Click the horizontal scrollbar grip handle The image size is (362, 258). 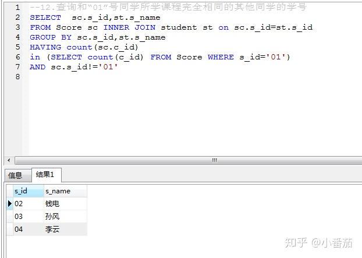(x=215, y=160)
